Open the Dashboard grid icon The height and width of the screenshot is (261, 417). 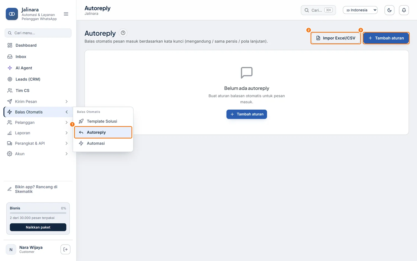[10, 45]
